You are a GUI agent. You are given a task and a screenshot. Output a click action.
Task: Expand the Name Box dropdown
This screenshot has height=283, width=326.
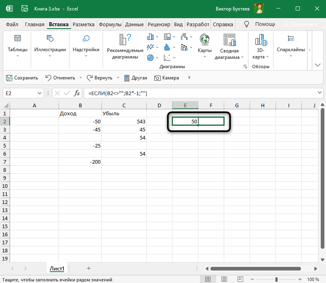pyautogui.click(x=40, y=93)
